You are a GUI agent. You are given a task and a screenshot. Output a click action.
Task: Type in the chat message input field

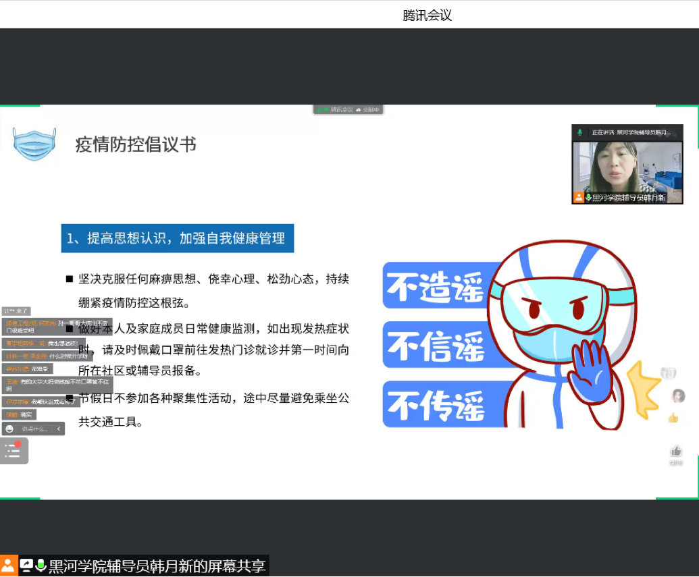(35, 429)
